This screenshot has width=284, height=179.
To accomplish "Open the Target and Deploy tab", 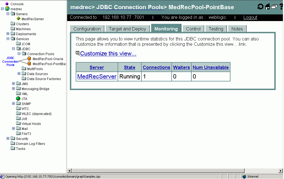I will tap(128, 29).
